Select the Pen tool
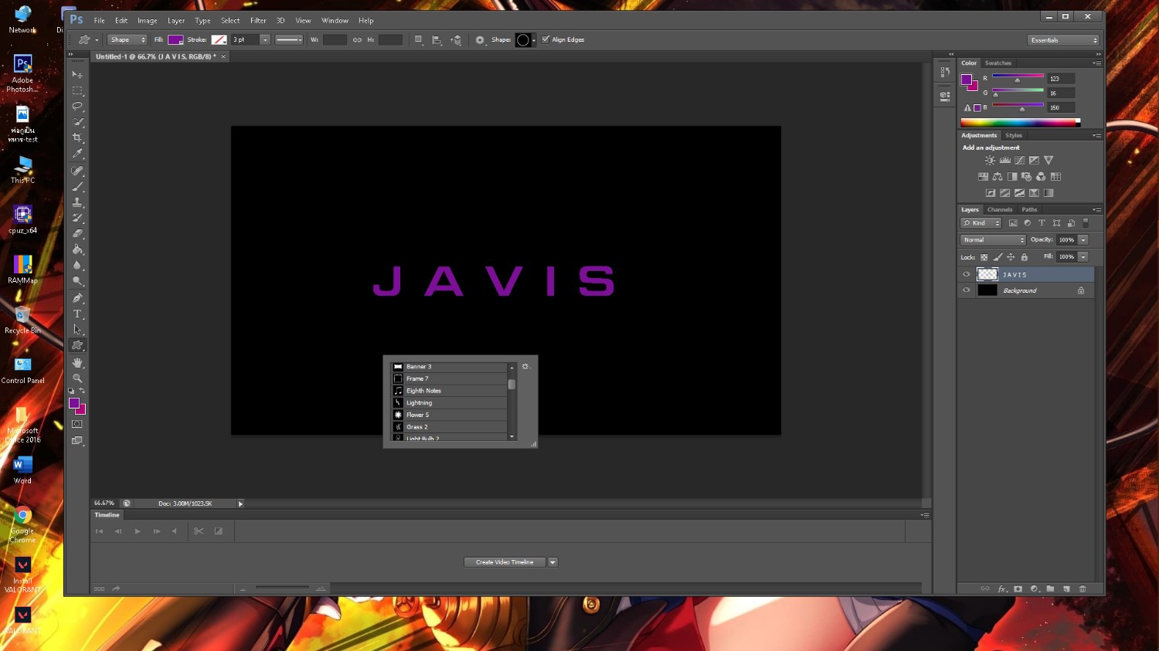This screenshot has width=1159, height=651. click(77, 298)
